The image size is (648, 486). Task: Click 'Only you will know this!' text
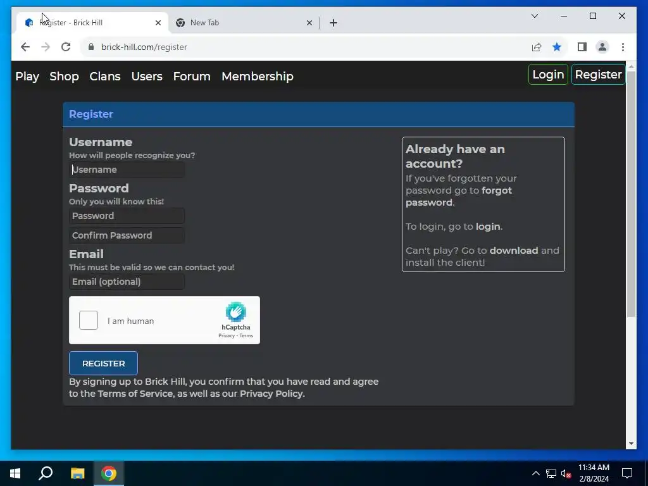point(116,202)
